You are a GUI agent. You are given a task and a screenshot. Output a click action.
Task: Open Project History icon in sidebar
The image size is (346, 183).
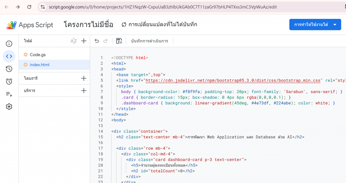9,69
